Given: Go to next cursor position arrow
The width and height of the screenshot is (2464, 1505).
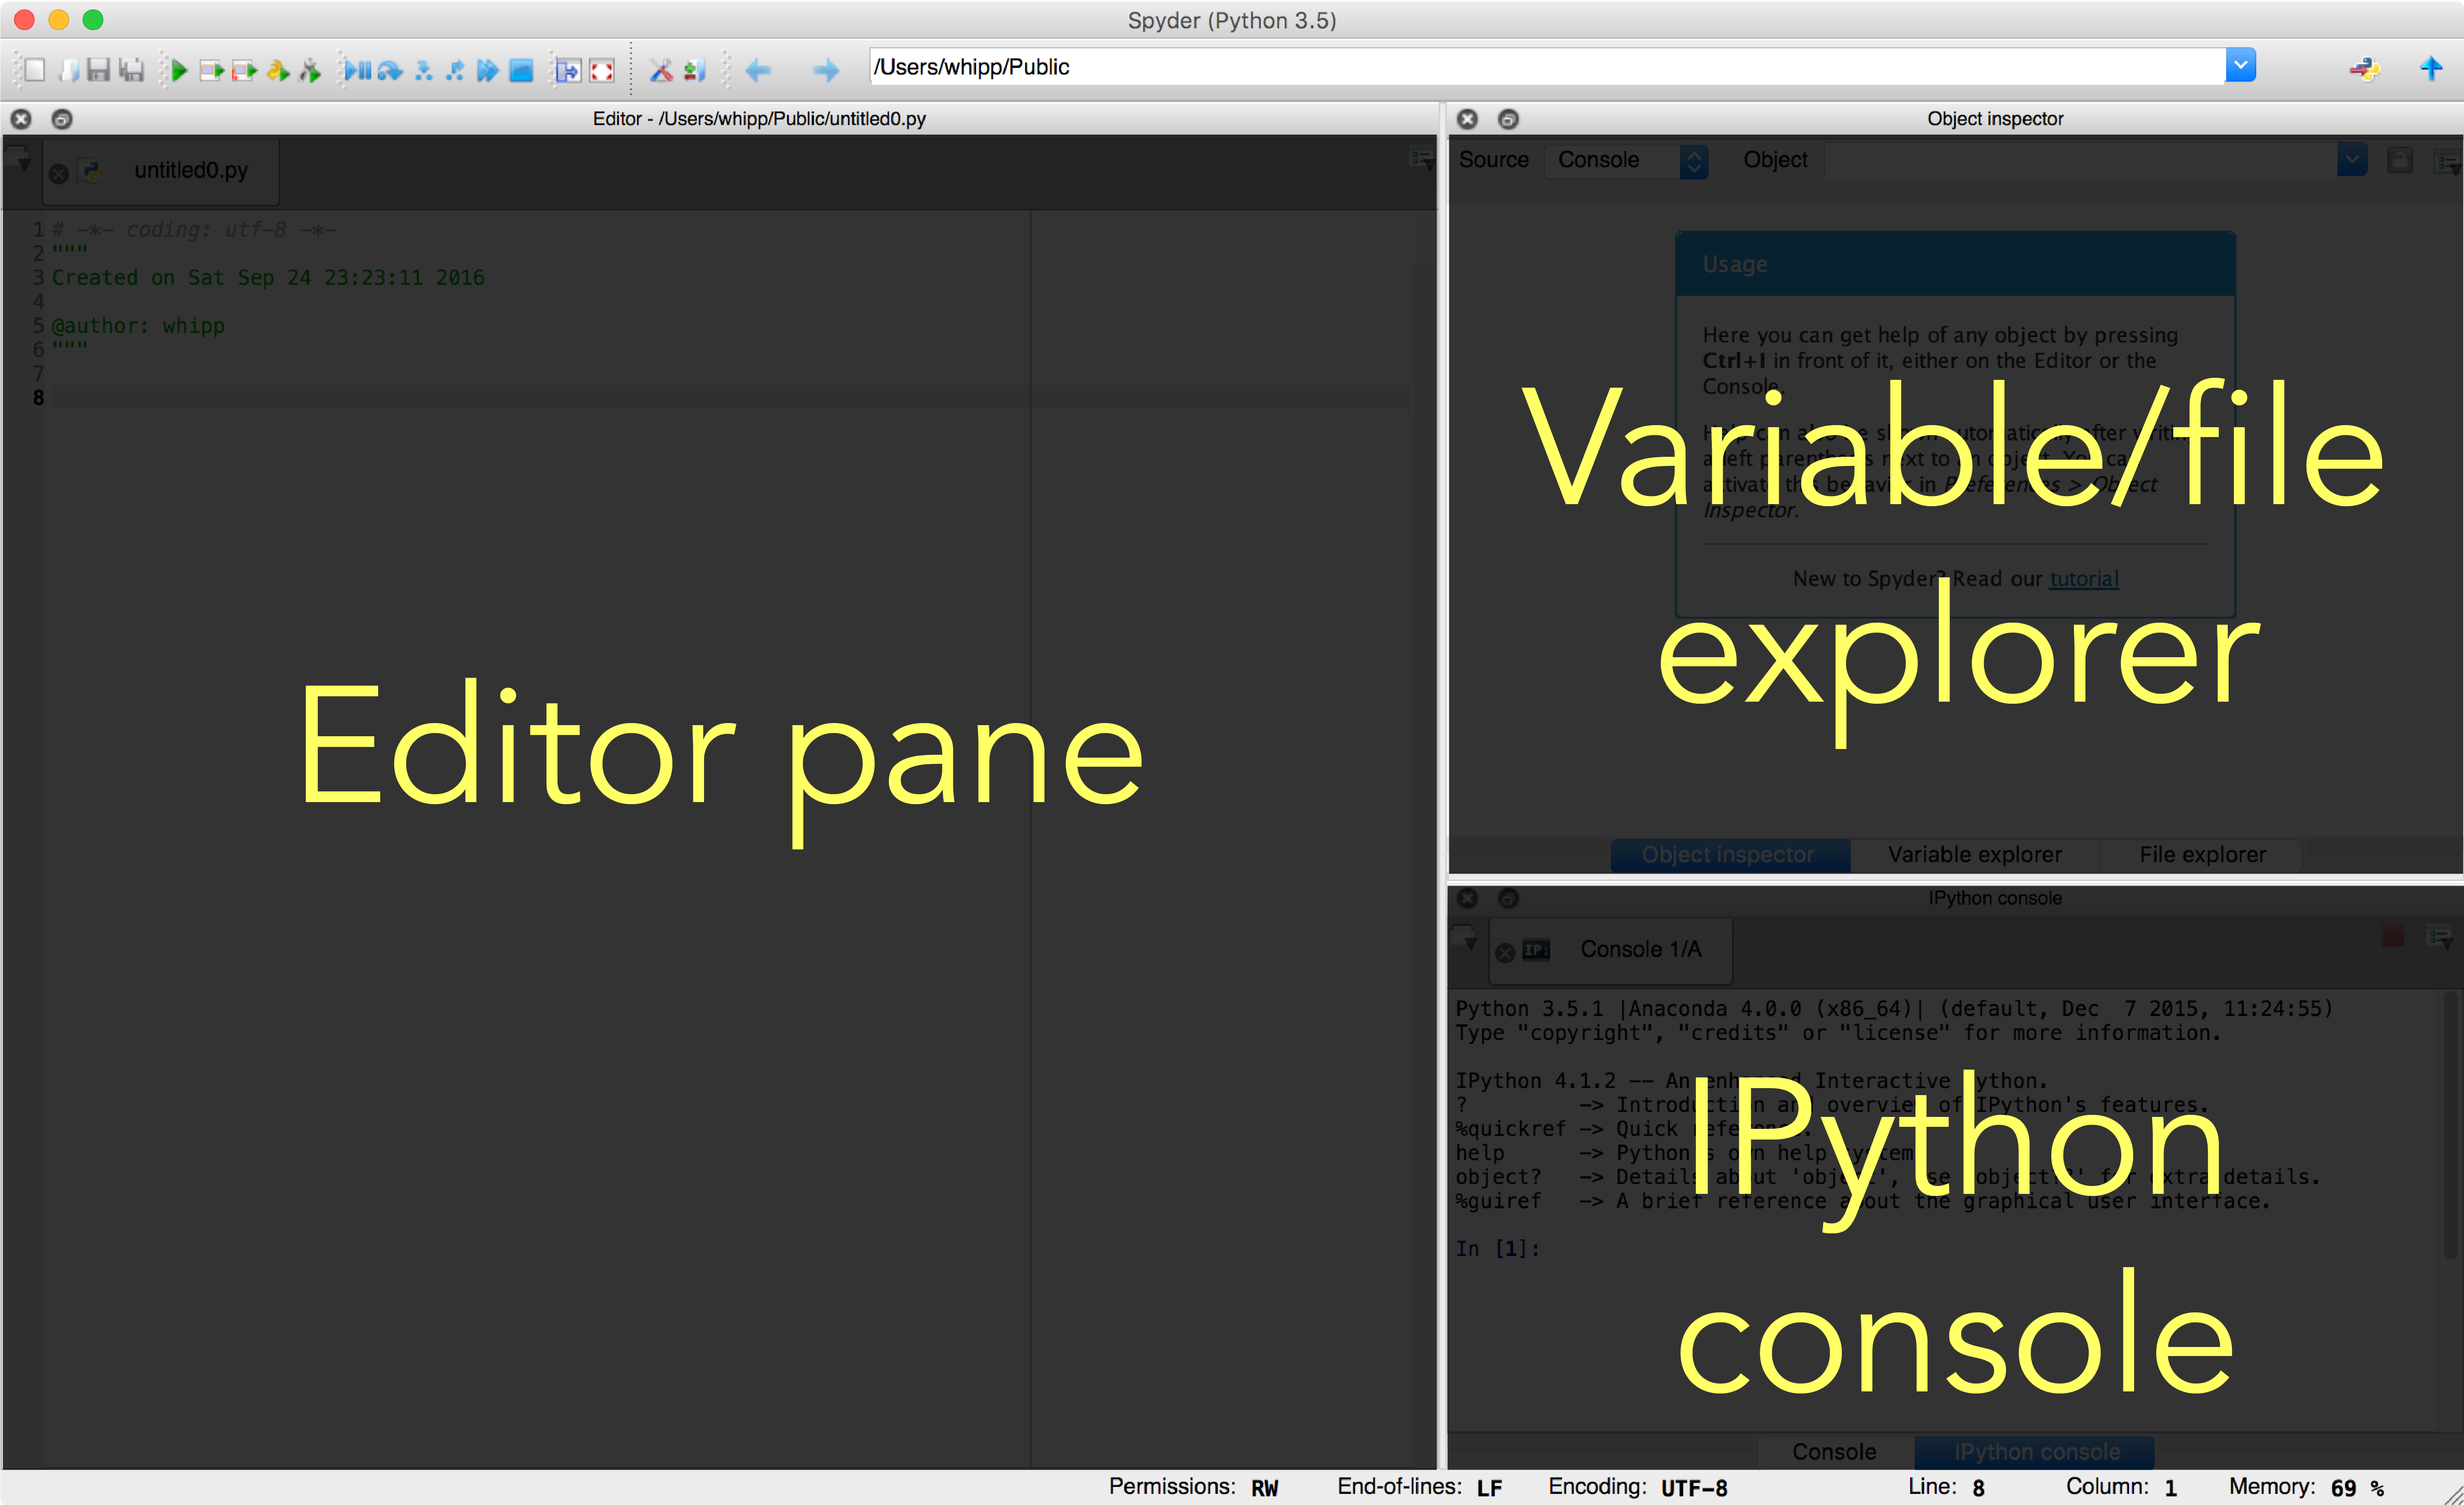Looking at the screenshot, I should 825,69.
